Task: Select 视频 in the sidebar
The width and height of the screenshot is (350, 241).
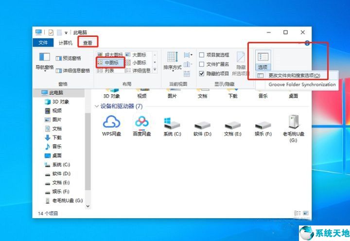Action: pos(53,111)
